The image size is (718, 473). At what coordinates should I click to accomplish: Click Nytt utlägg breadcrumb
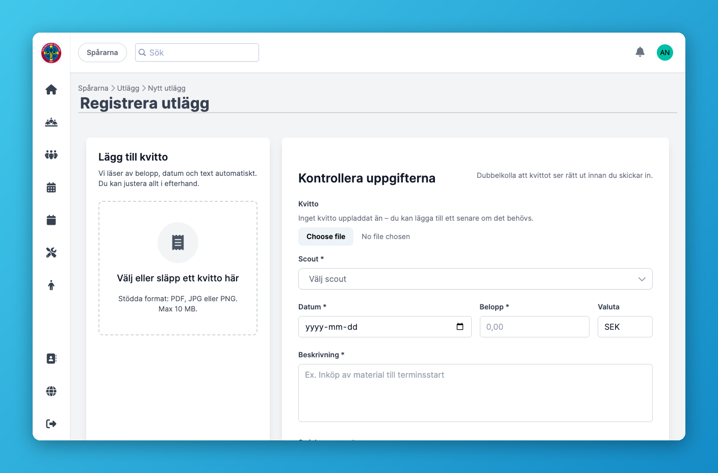coord(167,88)
